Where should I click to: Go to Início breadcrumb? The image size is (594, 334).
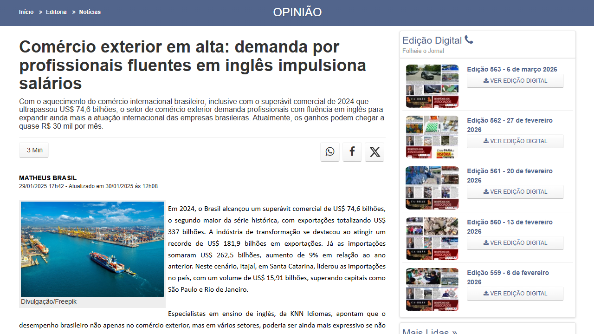[26, 12]
